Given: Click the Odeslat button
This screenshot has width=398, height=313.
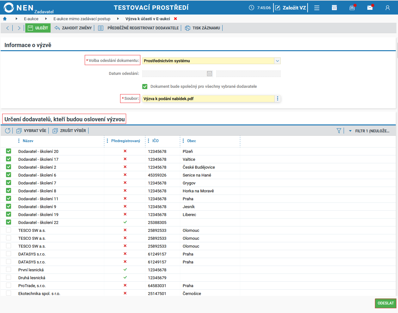Looking at the screenshot, I should [386, 303].
